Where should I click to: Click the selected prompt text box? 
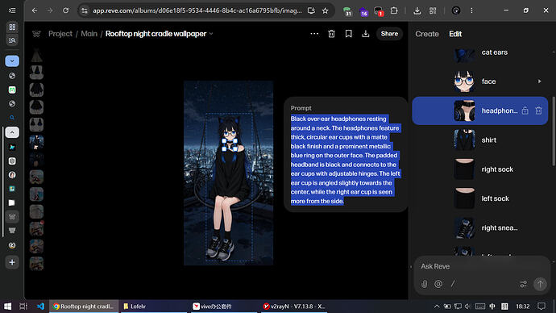346,160
